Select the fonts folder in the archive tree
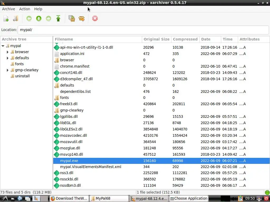270x202 pixels. click(19, 64)
